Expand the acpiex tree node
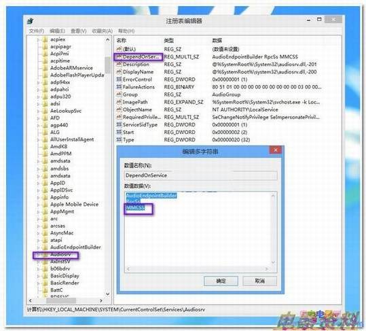The image size is (366, 331). 39,39
